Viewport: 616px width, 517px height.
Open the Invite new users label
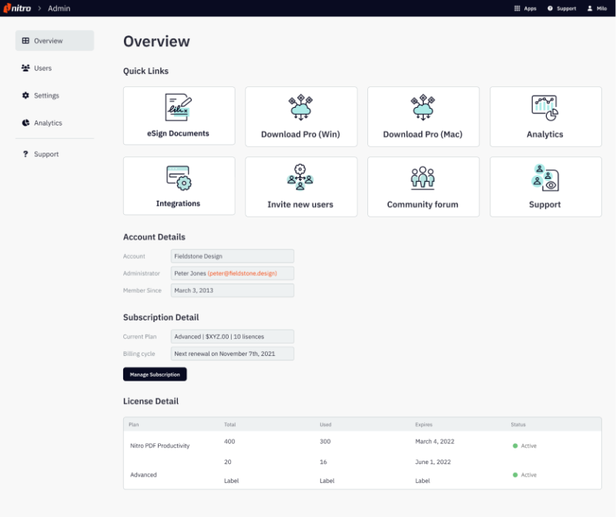click(300, 204)
